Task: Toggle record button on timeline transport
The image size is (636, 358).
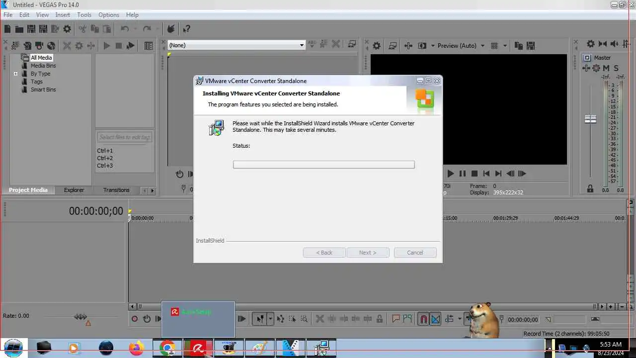Action: pos(135,319)
